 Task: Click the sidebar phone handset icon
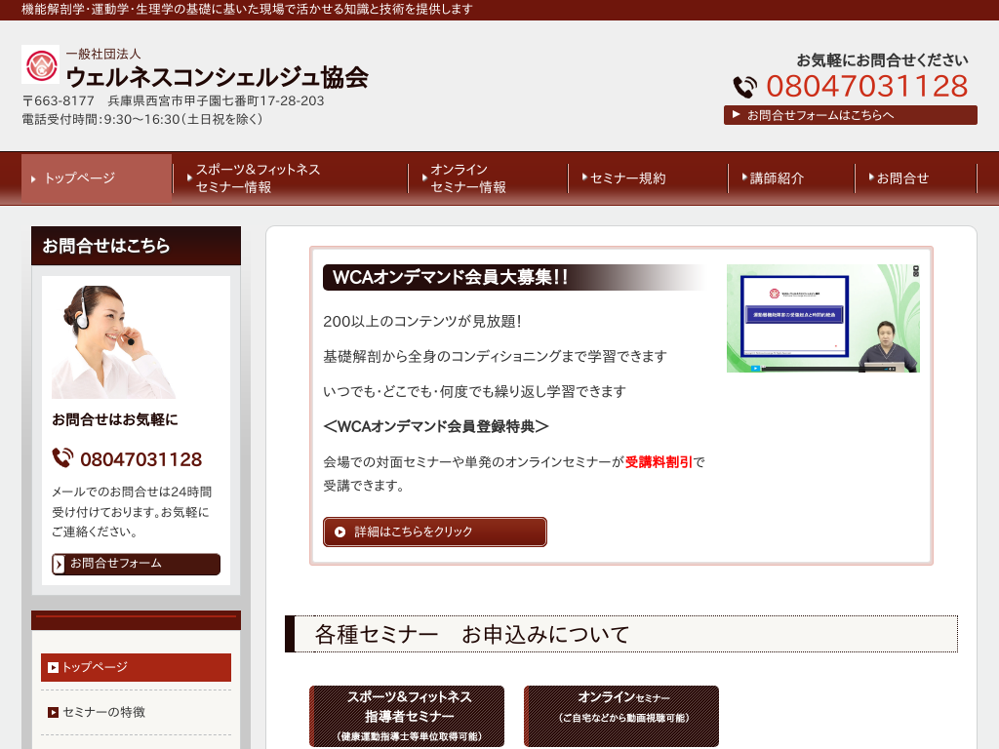(62, 458)
